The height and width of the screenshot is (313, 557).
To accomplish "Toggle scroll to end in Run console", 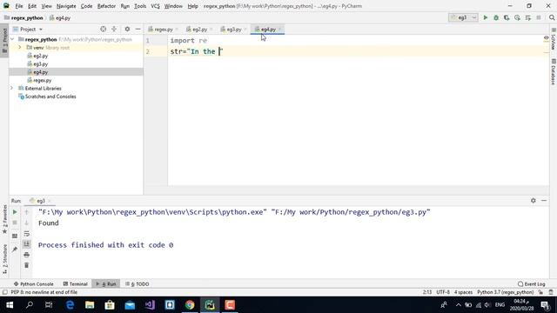I will click(x=27, y=244).
